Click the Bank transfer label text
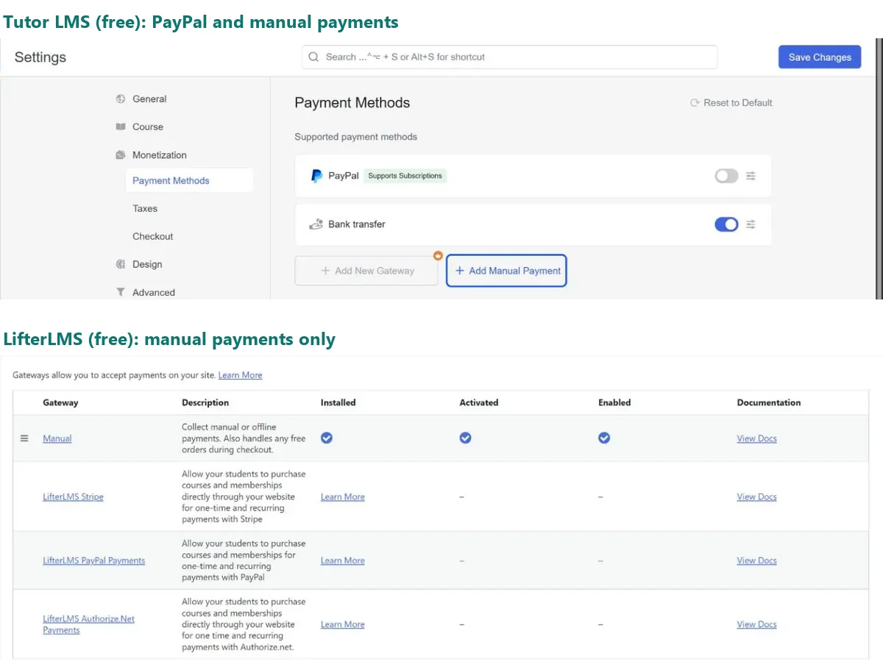 [356, 224]
